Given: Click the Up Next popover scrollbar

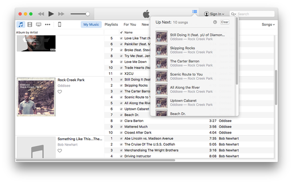Looking at the screenshot, I should tap(237, 51).
